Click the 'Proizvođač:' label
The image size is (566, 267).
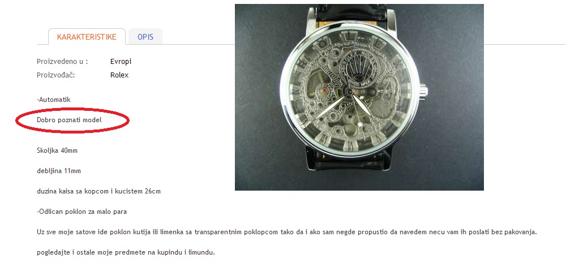[x=56, y=75]
